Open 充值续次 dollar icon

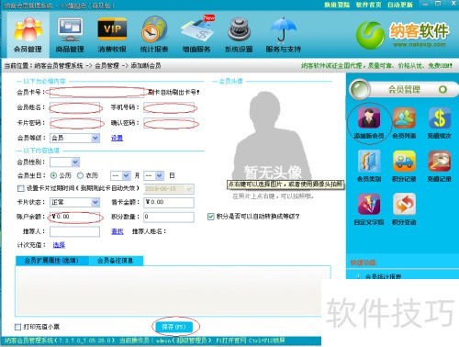click(x=440, y=123)
